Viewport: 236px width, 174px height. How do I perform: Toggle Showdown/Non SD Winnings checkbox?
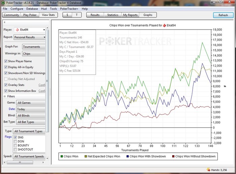click(x=6, y=73)
